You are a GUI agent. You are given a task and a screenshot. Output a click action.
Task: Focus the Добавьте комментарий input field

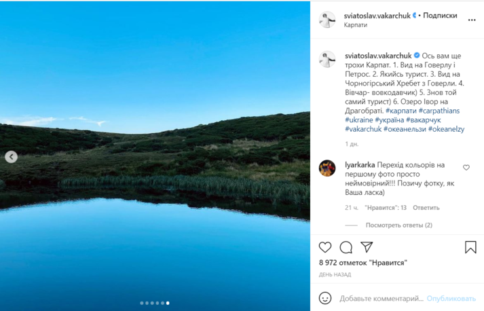coord(381,298)
